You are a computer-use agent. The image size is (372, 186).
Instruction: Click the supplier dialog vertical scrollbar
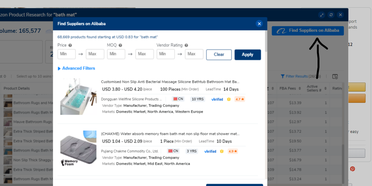266,41
